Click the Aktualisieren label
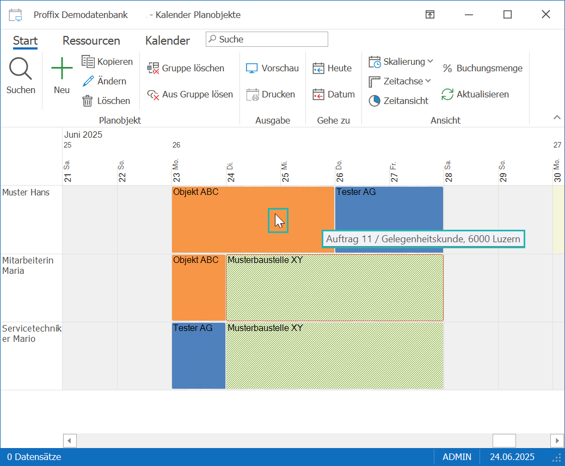The image size is (565, 466). click(x=483, y=94)
